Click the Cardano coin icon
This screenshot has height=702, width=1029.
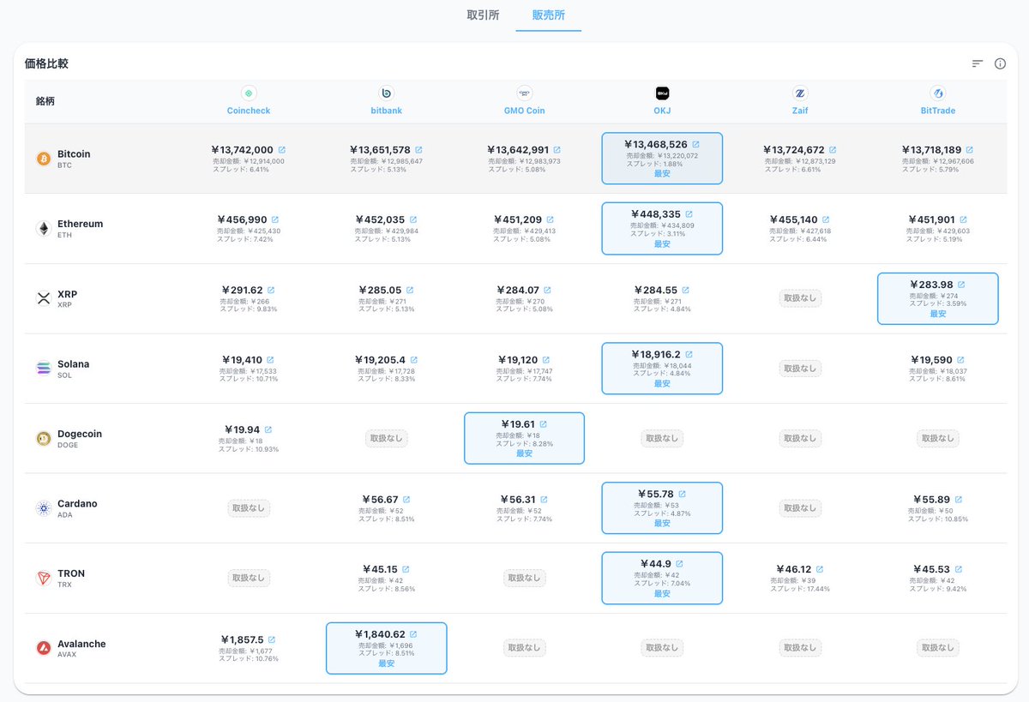pos(44,508)
